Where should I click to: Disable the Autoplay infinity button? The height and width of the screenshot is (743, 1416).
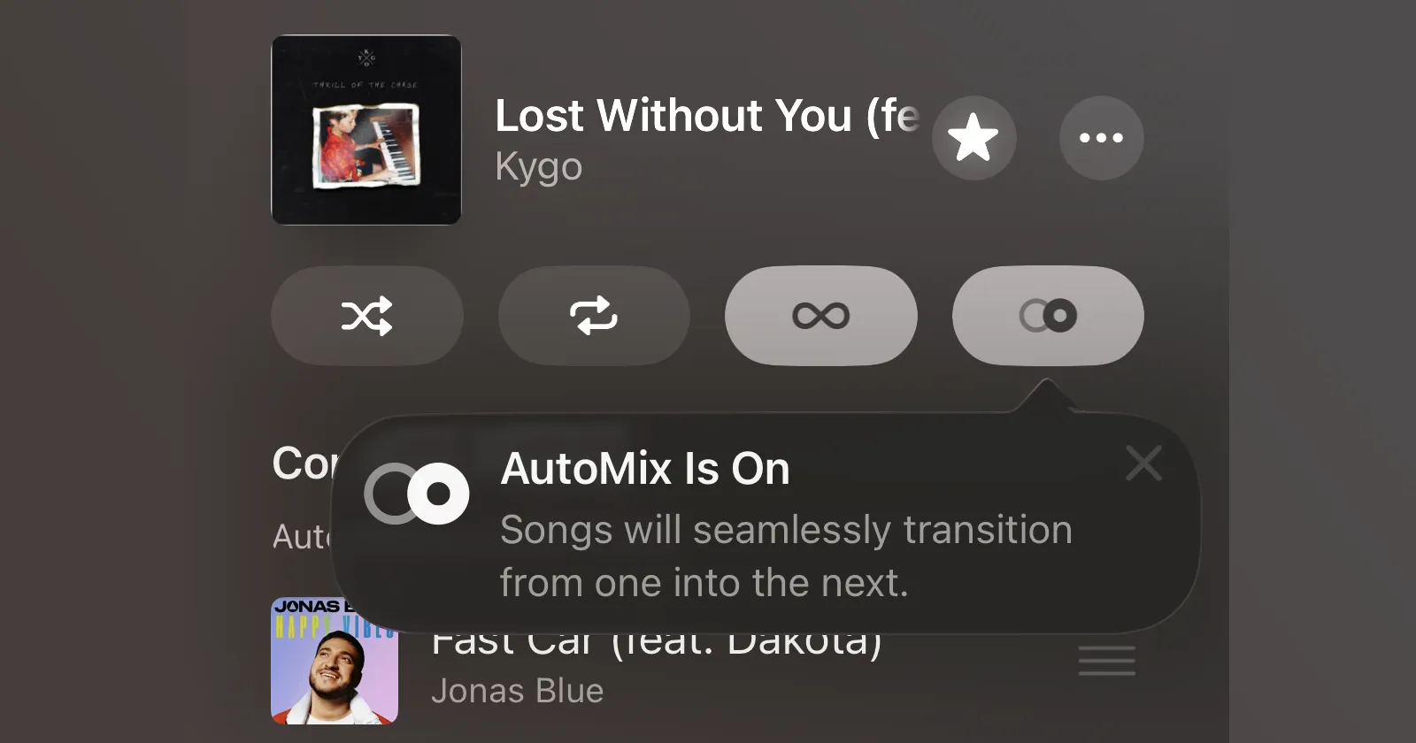tap(821, 316)
